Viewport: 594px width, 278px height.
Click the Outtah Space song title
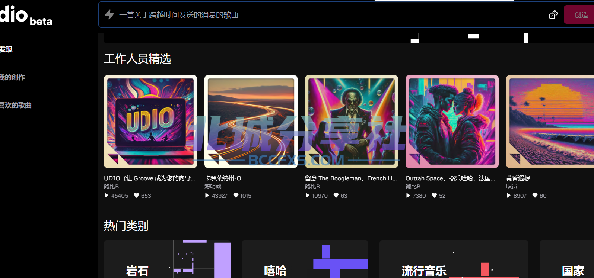coord(450,178)
